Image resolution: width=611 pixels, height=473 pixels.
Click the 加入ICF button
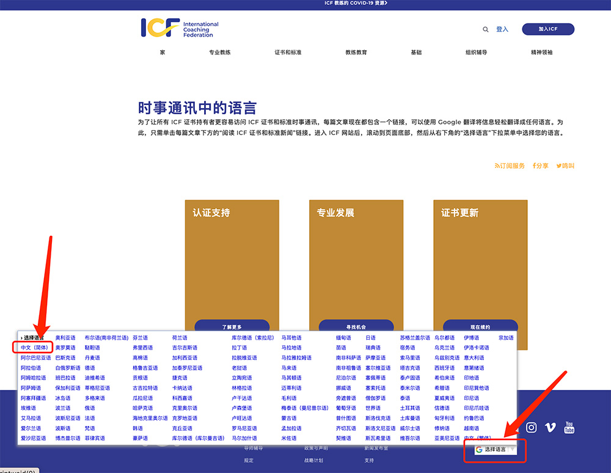click(547, 29)
